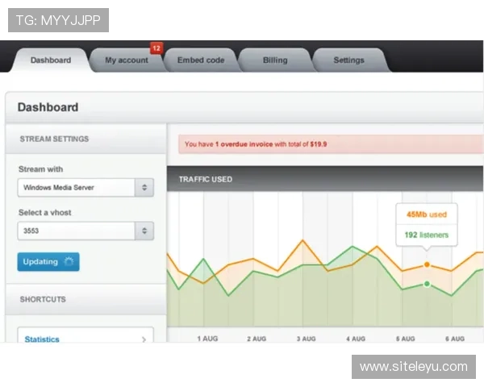Go to the Embed code tab
This screenshot has height=387, width=484.
point(200,60)
